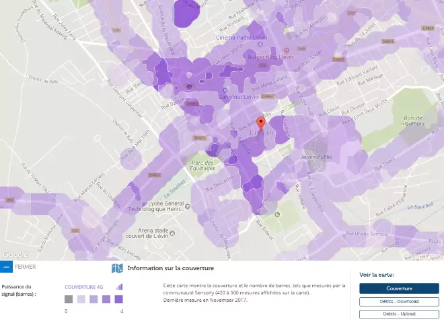Click the grey zero-bar legend swatch
This screenshot has width=444, height=328.
pyautogui.click(x=69, y=300)
